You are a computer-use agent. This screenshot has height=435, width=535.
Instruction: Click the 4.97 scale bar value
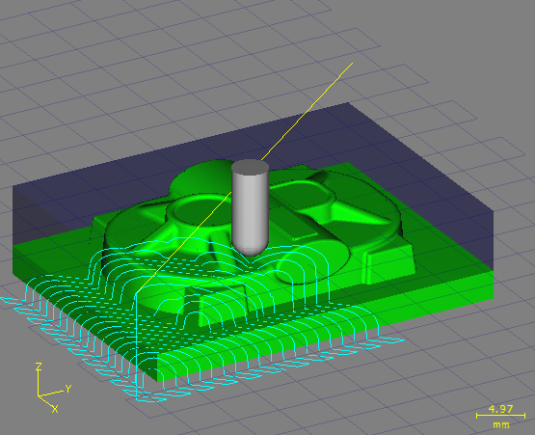[500, 409]
